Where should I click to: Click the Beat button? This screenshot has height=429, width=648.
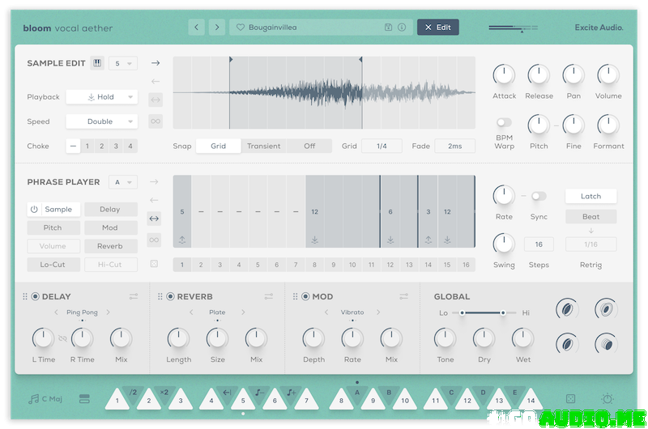pos(590,216)
